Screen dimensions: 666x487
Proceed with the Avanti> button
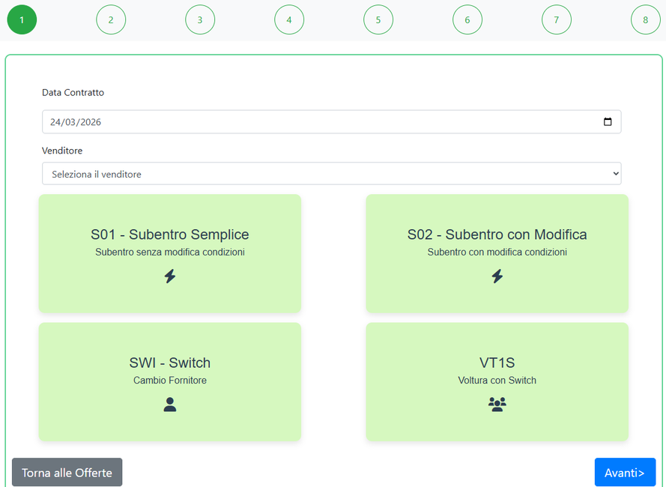tap(626, 472)
